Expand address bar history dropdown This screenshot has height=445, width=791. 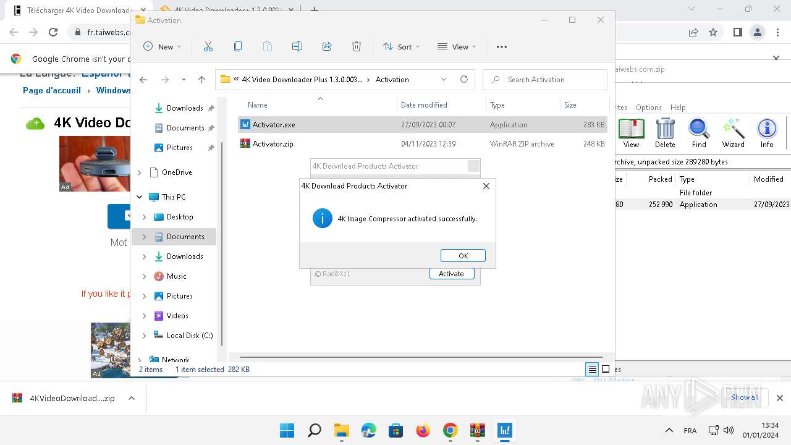444,79
